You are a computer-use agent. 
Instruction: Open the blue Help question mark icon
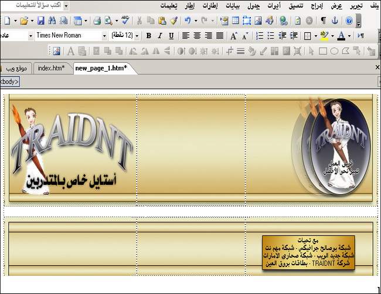click(x=349, y=21)
